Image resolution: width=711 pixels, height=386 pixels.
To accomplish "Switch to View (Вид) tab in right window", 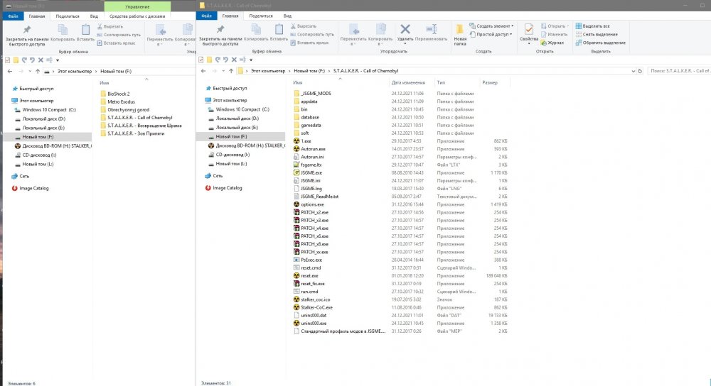I will tap(287, 16).
